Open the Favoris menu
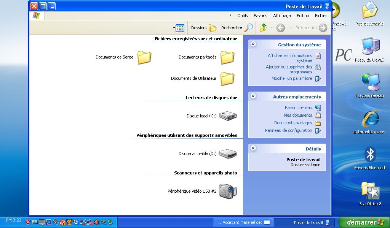Screen dimensions: 390x228 (x=261, y=16)
